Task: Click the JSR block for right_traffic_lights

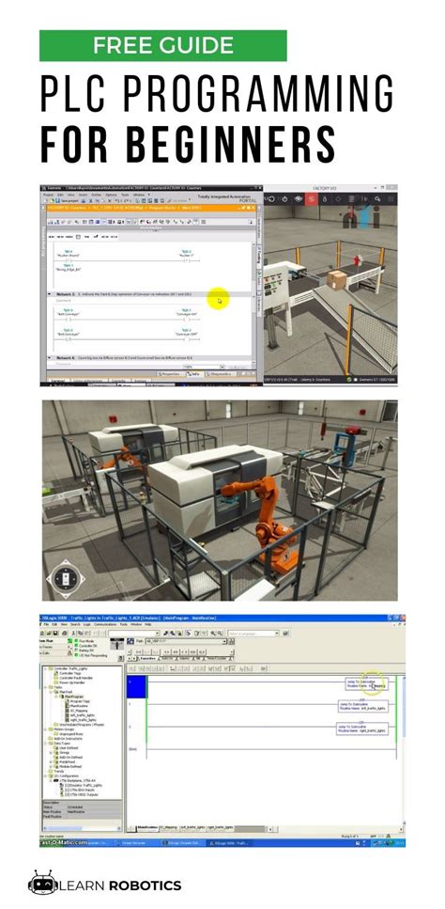Action: coord(362,729)
